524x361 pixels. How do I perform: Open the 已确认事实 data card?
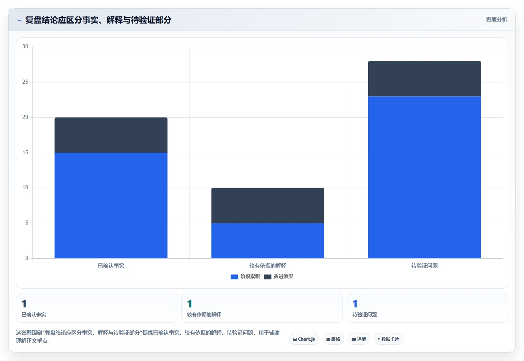point(97,308)
